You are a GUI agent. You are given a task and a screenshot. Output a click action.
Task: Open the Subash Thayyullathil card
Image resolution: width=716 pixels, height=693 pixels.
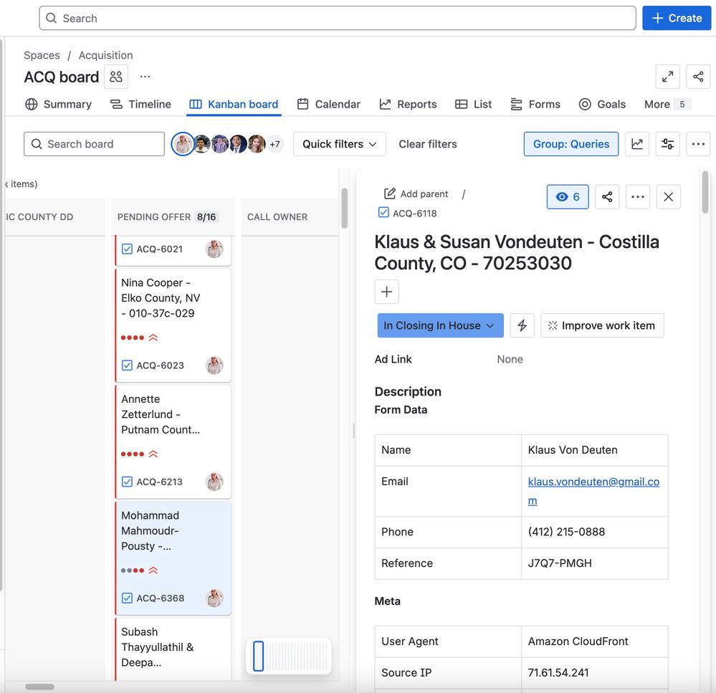coord(173,649)
